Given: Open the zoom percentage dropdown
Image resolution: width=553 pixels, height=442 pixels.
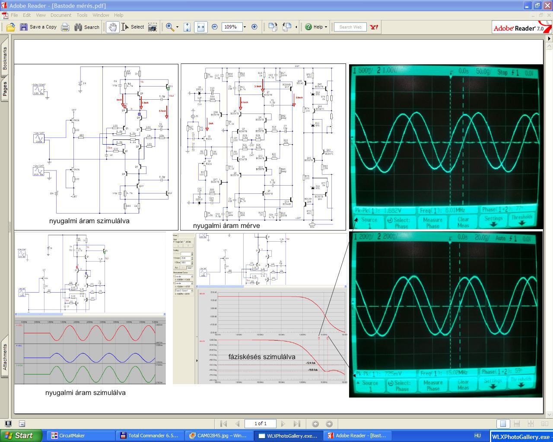Looking at the screenshot, I should 245,27.
